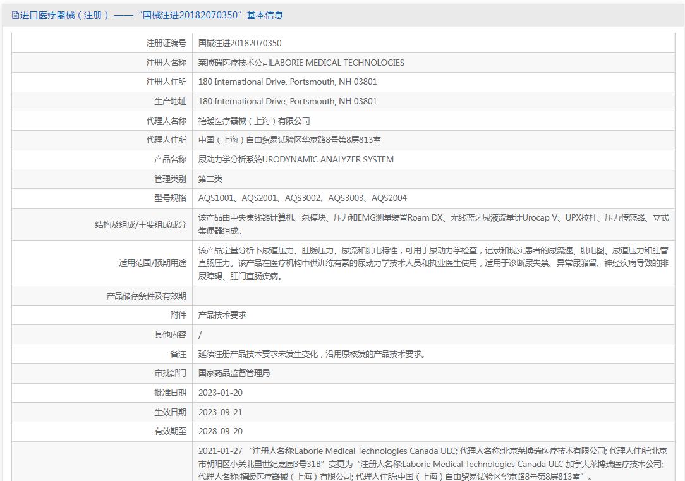Click the 其他内容 label
The width and height of the screenshot is (685, 481).
pyautogui.click(x=170, y=334)
